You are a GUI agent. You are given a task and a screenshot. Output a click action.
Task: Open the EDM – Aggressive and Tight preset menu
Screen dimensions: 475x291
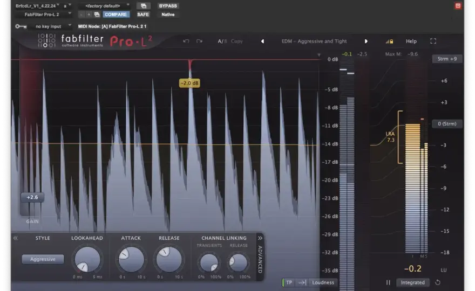[314, 41]
